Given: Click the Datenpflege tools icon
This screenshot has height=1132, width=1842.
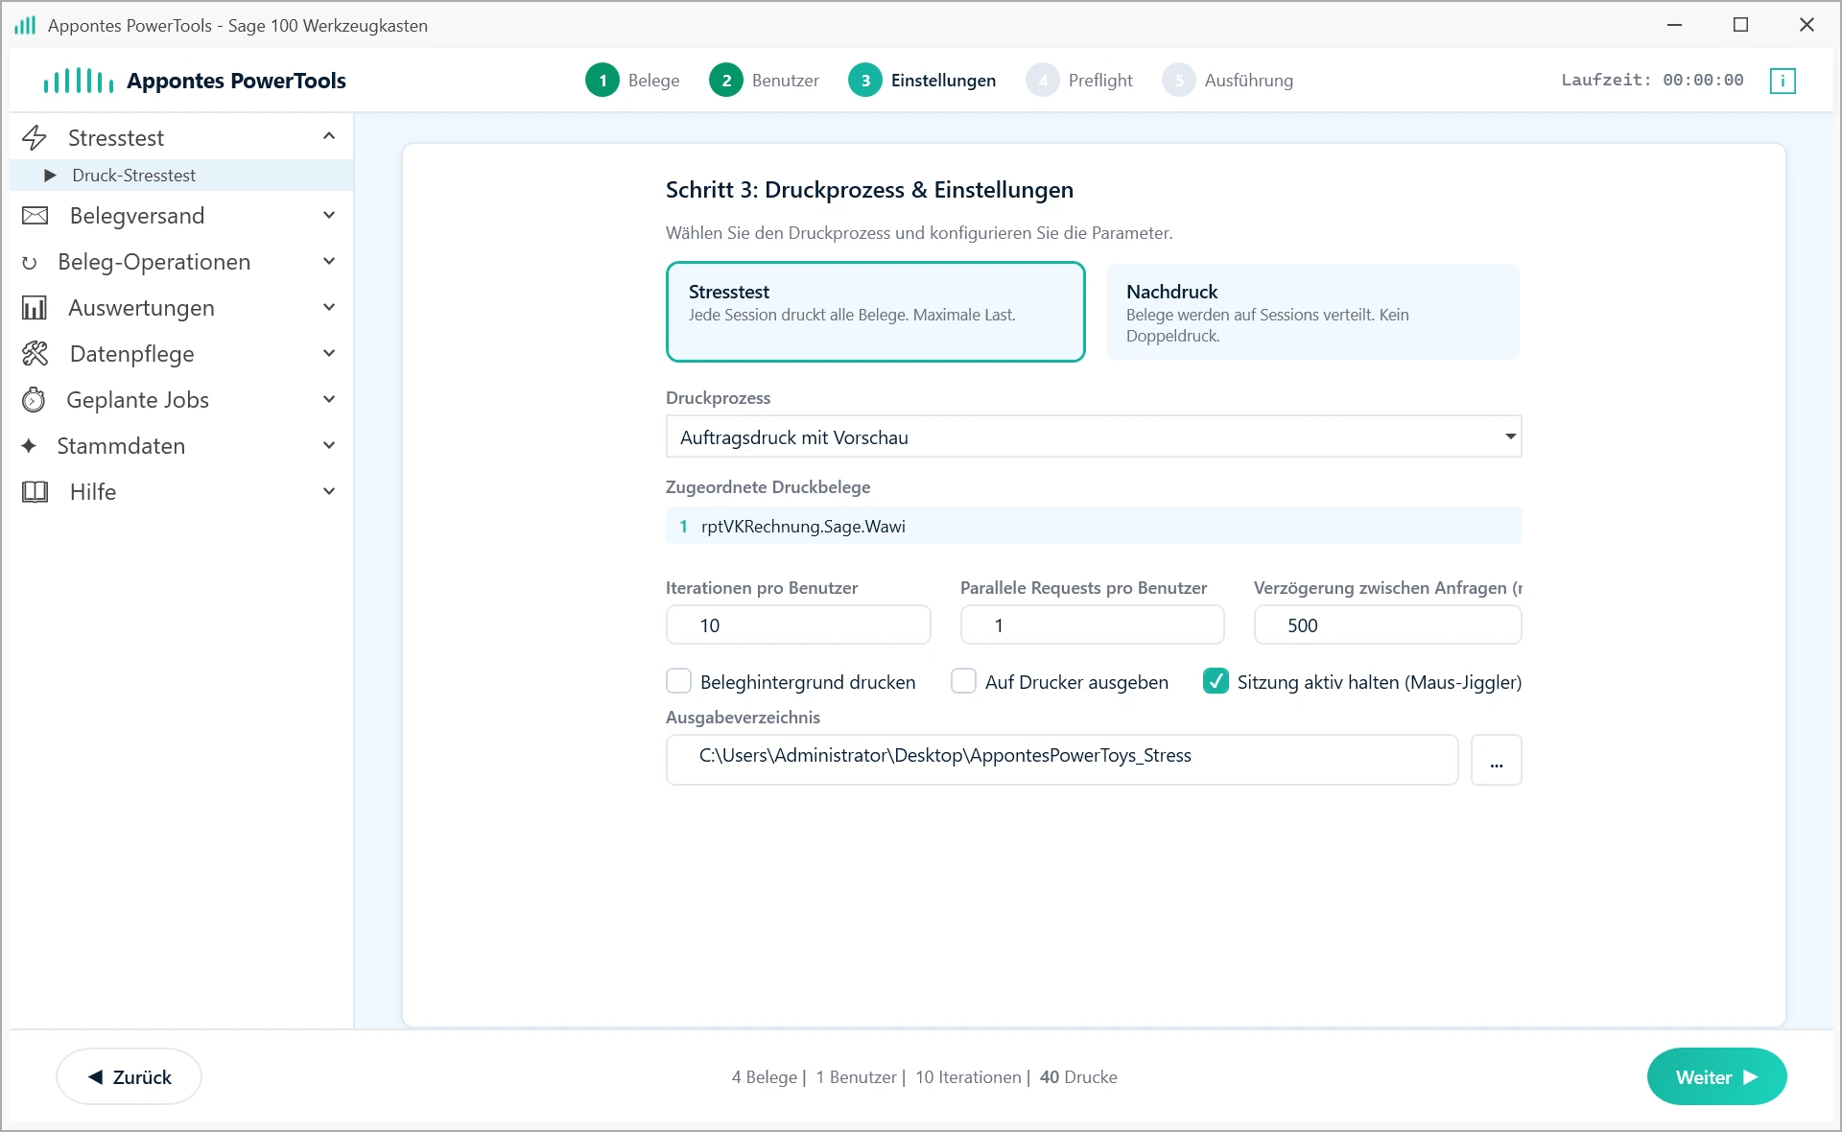Looking at the screenshot, I should (35, 354).
